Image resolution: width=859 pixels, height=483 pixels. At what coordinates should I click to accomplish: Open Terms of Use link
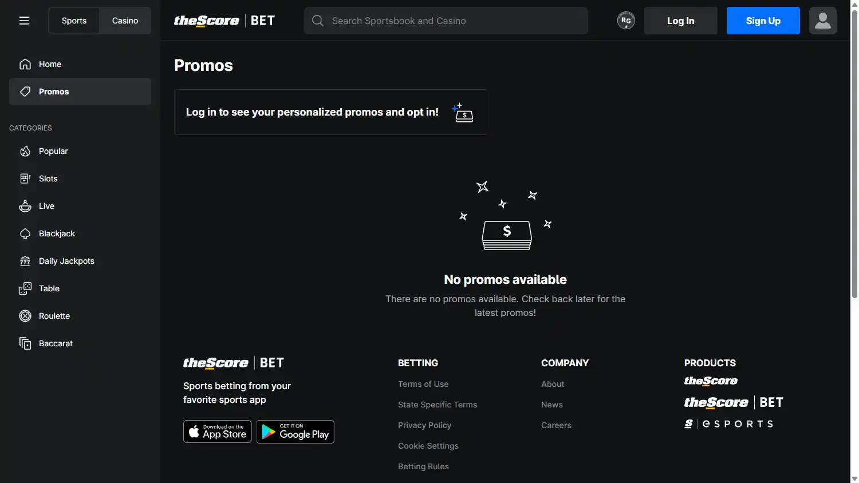pos(423,384)
